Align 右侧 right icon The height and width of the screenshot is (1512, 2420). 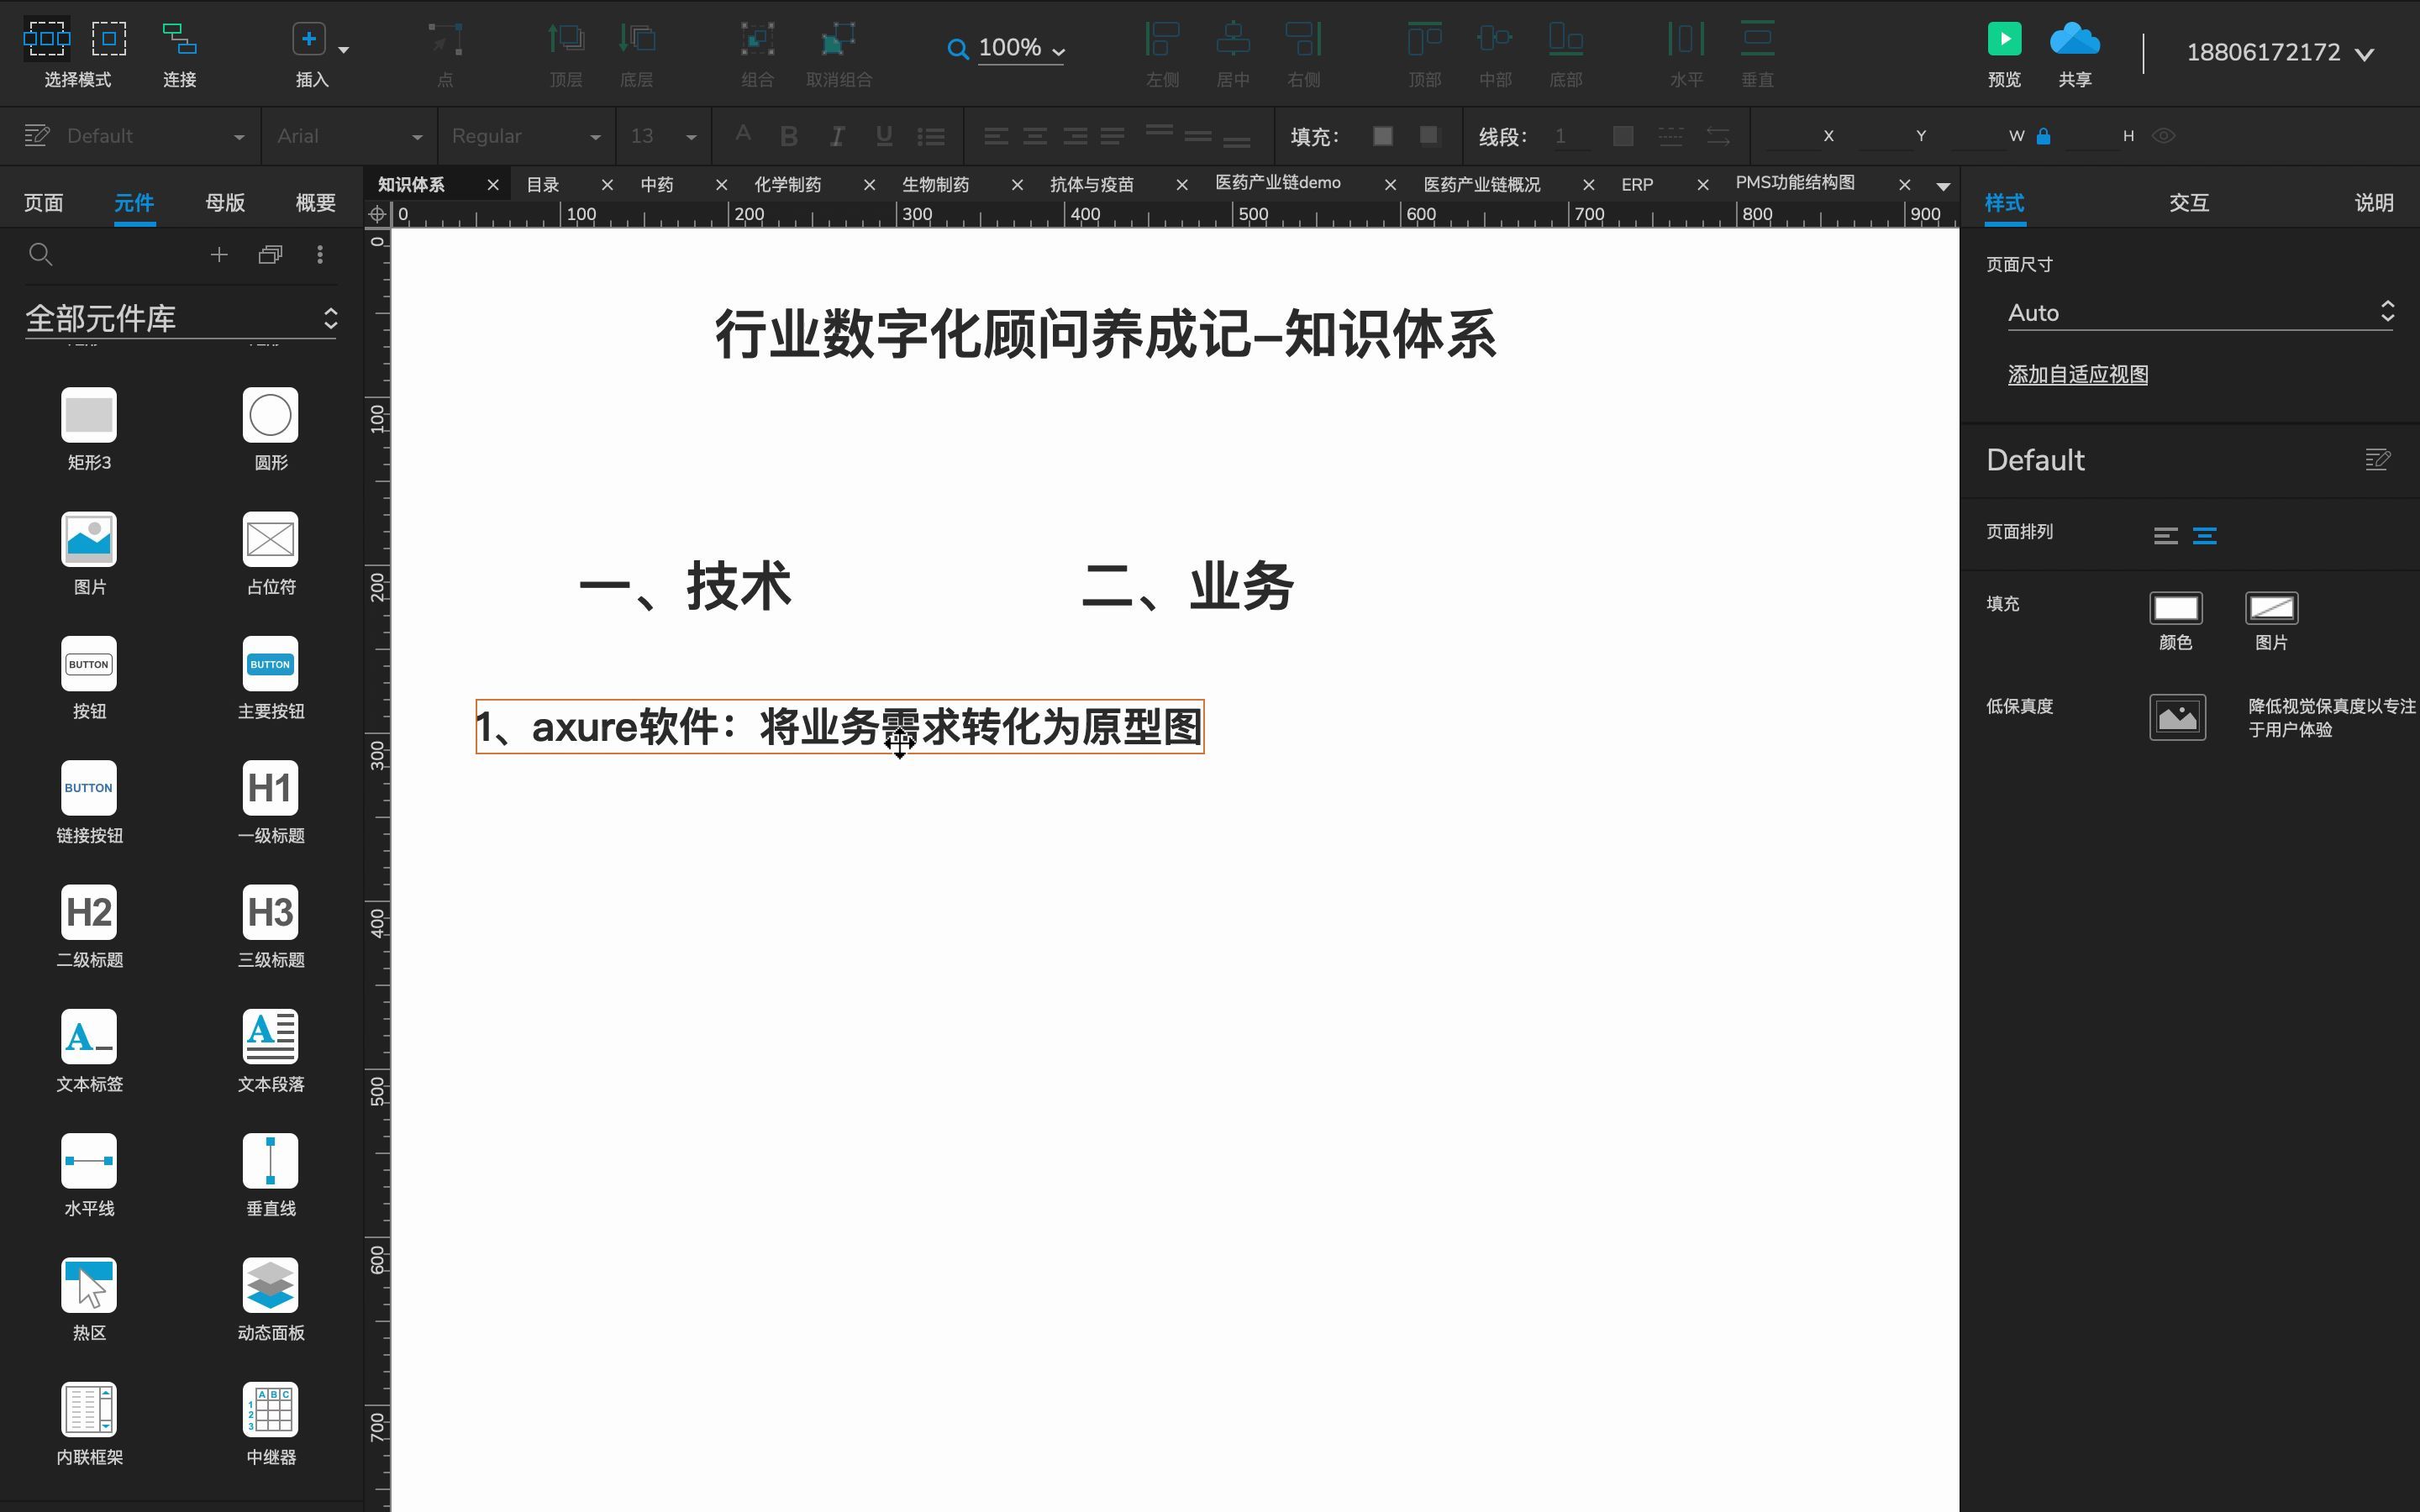click(1304, 39)
